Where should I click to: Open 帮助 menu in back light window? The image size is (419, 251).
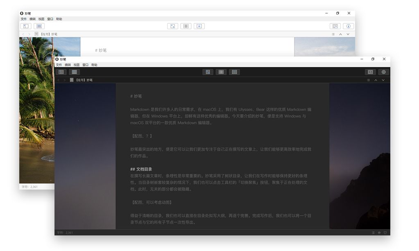[59, 19]
